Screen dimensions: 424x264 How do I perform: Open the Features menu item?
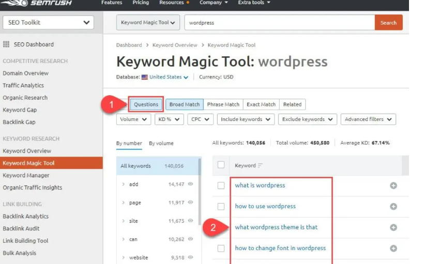tap(112, 3)
